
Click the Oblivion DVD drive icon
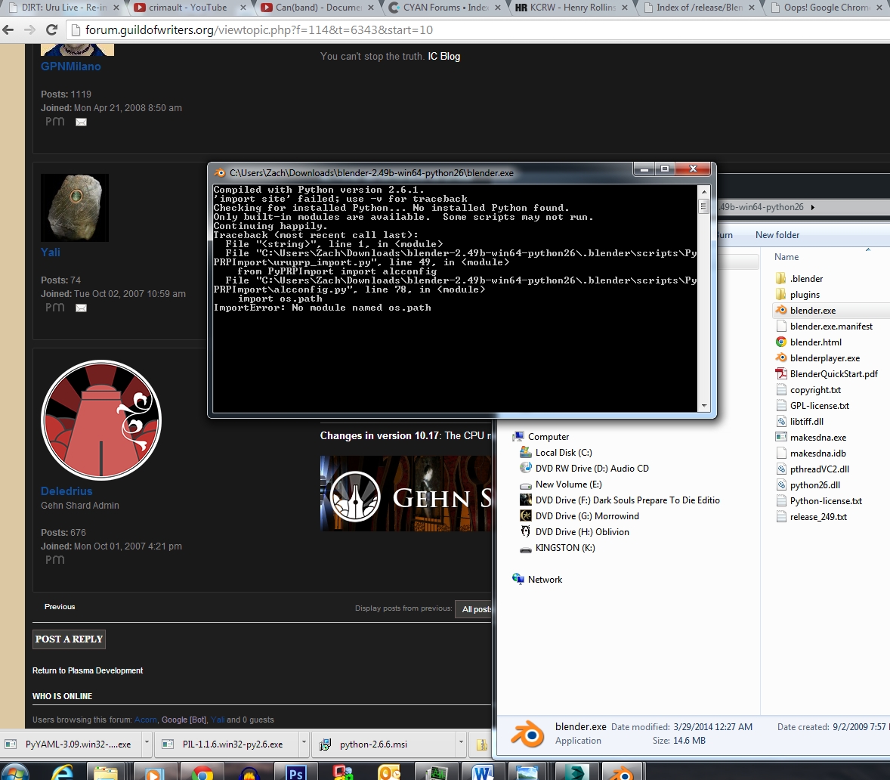click(526, 531)
